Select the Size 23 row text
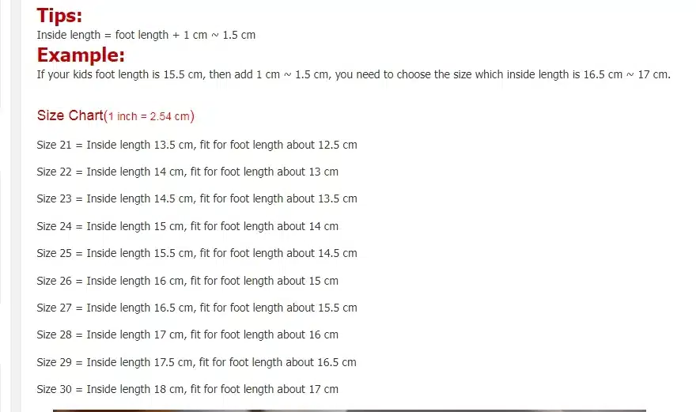Image resolution: width=696 pixels, height=412 pixels. [x=197, y=199]
